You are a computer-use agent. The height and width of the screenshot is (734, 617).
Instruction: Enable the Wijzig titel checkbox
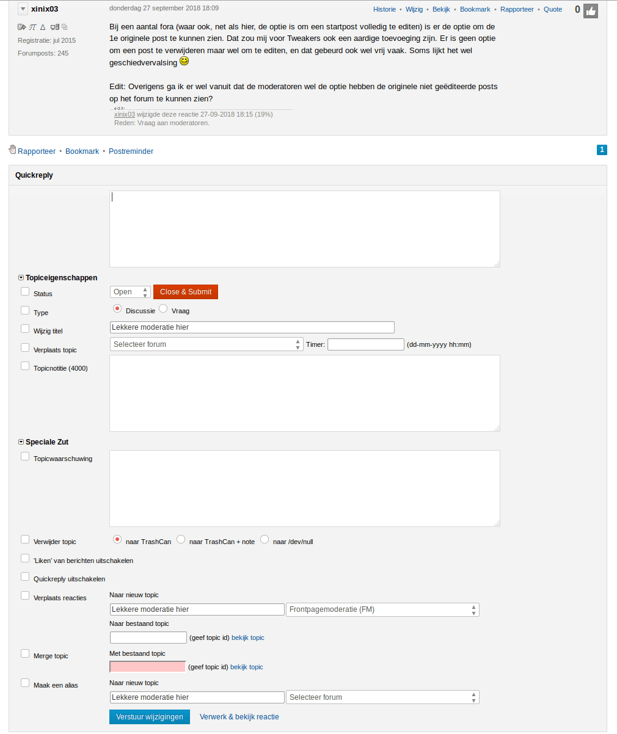[25, 329]
